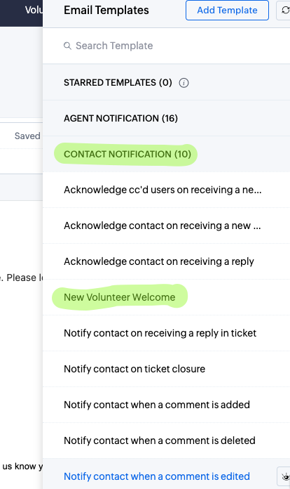Image resolution: width=290 pixels, height=489 pixels.
Task: Click the eye preview icon for edited-comment template
Action: click(x=284, y=476)
